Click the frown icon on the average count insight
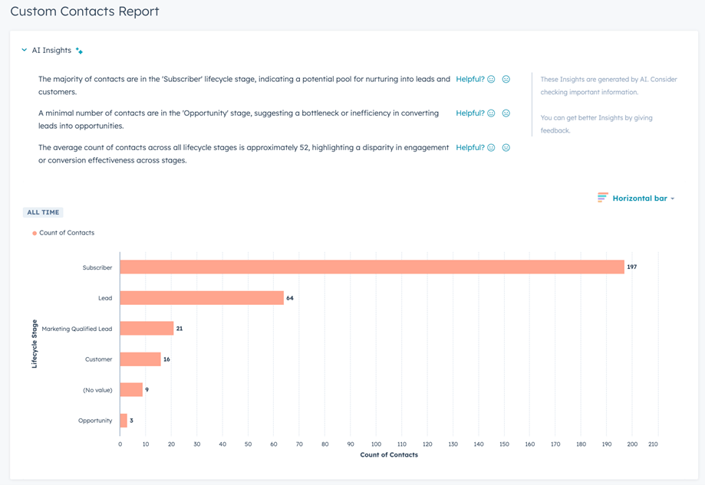The image size is (705, 485). (506, 147)
